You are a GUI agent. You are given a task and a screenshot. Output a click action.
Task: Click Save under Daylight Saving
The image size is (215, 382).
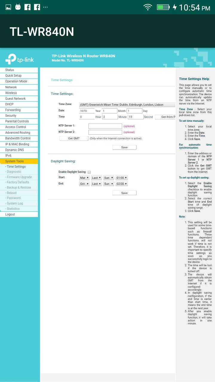coord(124,193)
